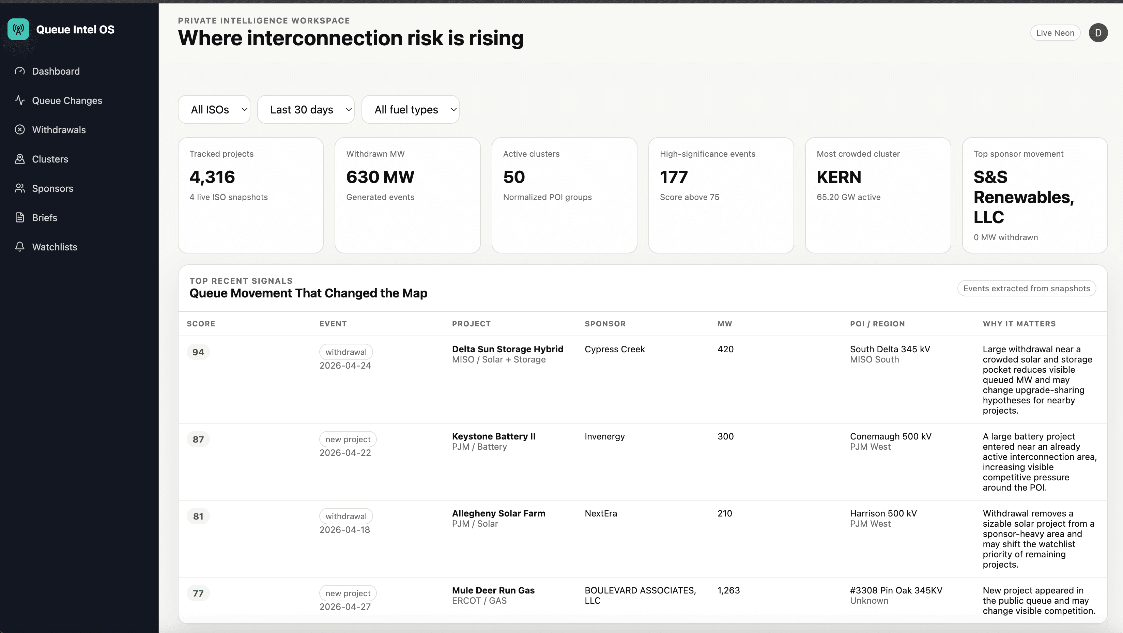
Task: Click the MW value 420
Action: point(725,349)
